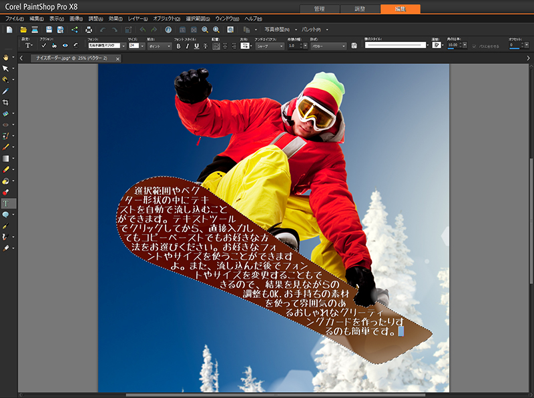Select the Magic Wand selection tool

point(5,80)
